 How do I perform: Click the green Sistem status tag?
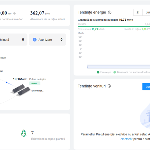(35, 83)
